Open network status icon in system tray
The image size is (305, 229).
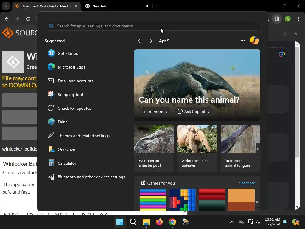250,222
